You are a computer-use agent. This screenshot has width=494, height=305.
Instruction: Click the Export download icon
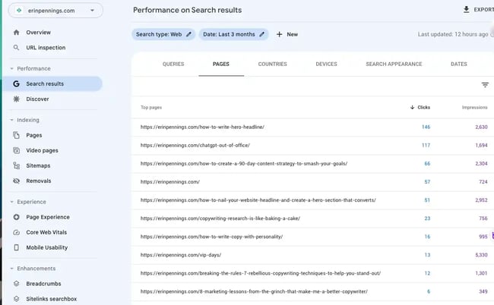[467, 9]
